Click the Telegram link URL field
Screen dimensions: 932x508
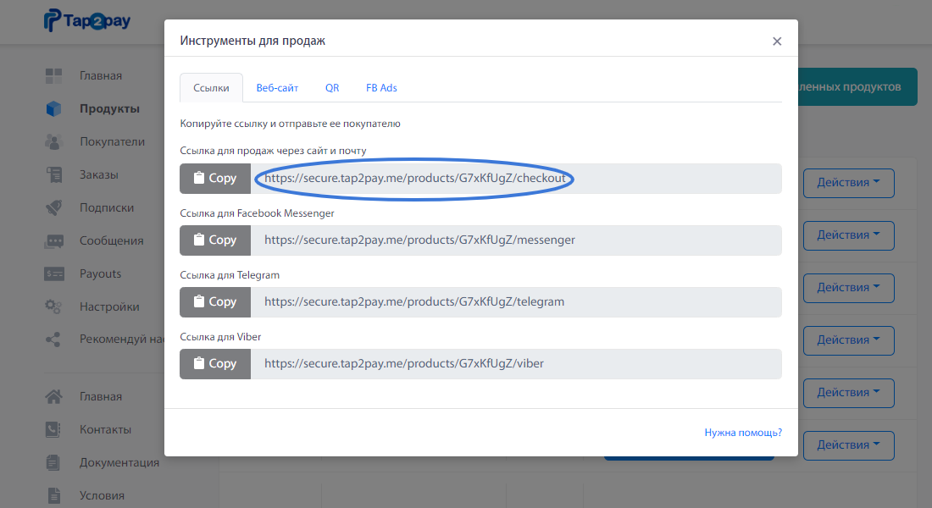pos(515,302)
